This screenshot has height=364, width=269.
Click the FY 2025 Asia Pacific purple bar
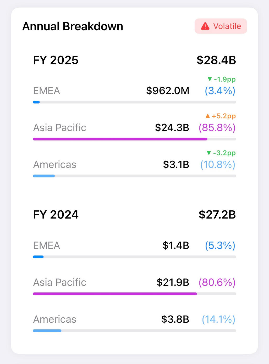click(x=120, y=139)
